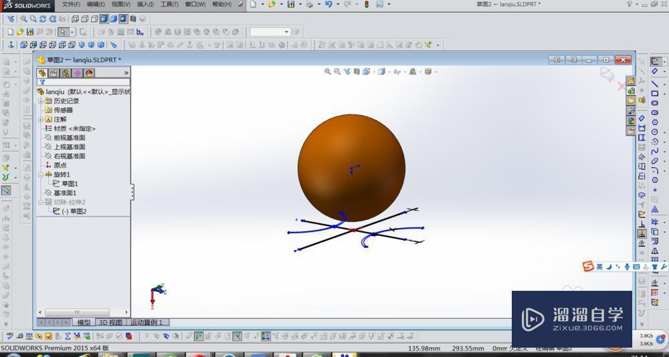Select the Rectangle sketch tool
Image resolution: width=669 pixels, height=357 pixels.
point(654,94)
